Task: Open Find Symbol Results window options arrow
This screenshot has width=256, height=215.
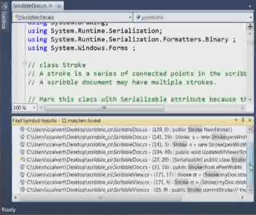Action: pos(236,120)
